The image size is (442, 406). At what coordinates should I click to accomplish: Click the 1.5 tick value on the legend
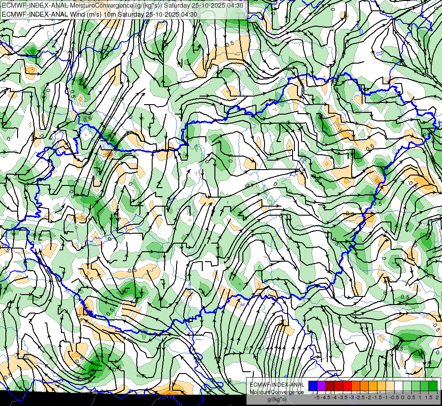tap(428, 397)
